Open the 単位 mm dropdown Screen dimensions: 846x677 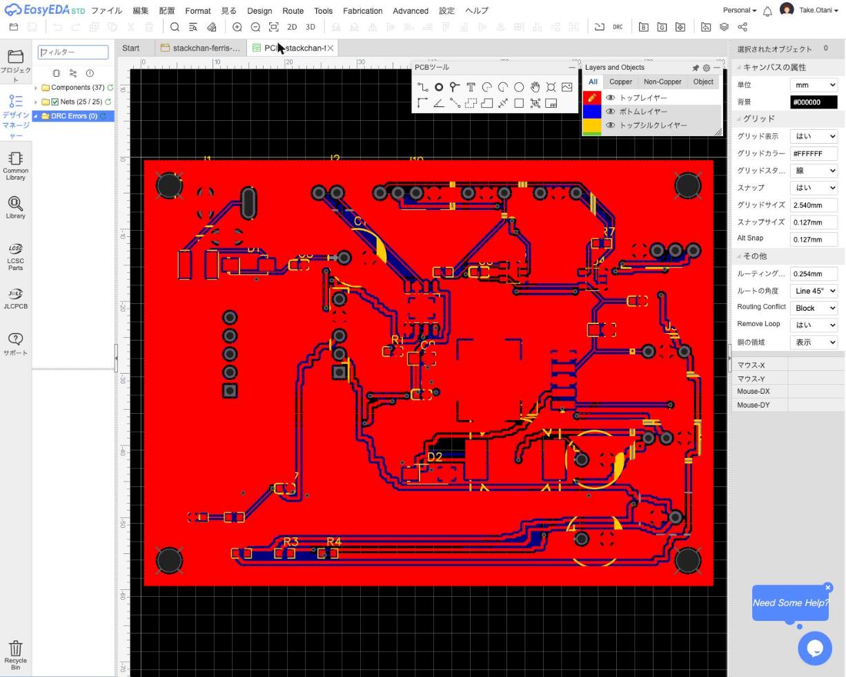814,85
